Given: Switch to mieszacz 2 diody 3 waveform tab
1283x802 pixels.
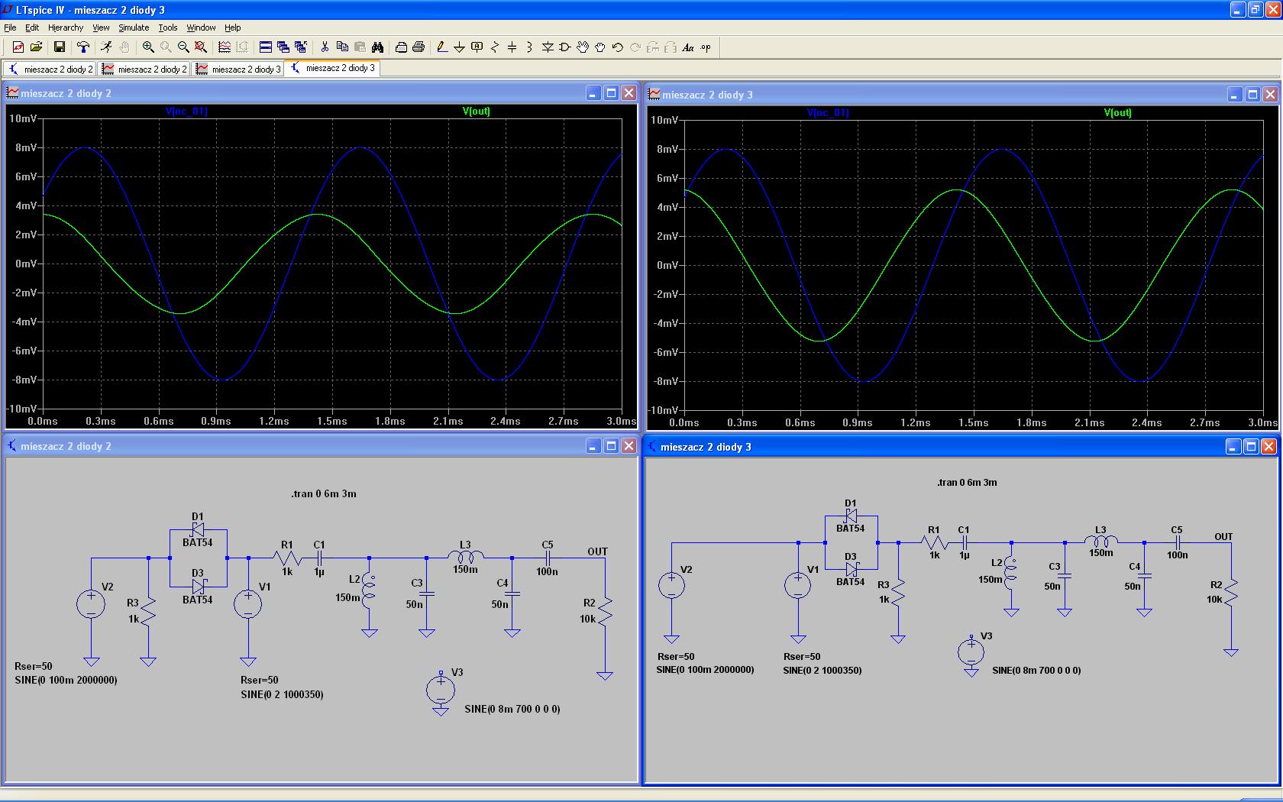Looking at the screenshot, I should point(238,69).
